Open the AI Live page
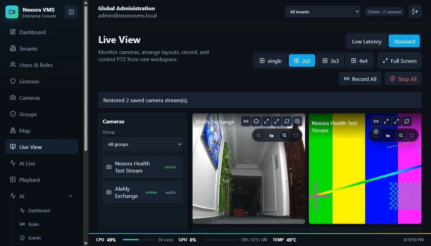Viewport: 431px width, 246px height. pos(42,163)
